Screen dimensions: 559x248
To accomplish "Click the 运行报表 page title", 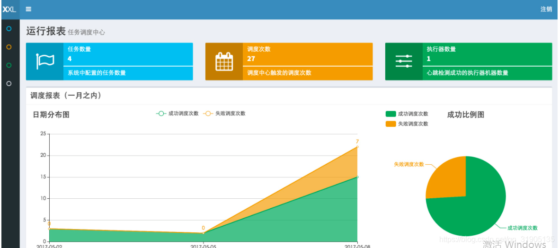I will coord(45,31).
